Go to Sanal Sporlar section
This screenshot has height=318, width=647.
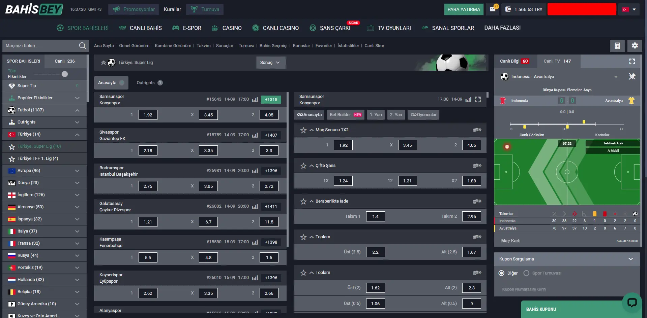(x=448, y=28)
